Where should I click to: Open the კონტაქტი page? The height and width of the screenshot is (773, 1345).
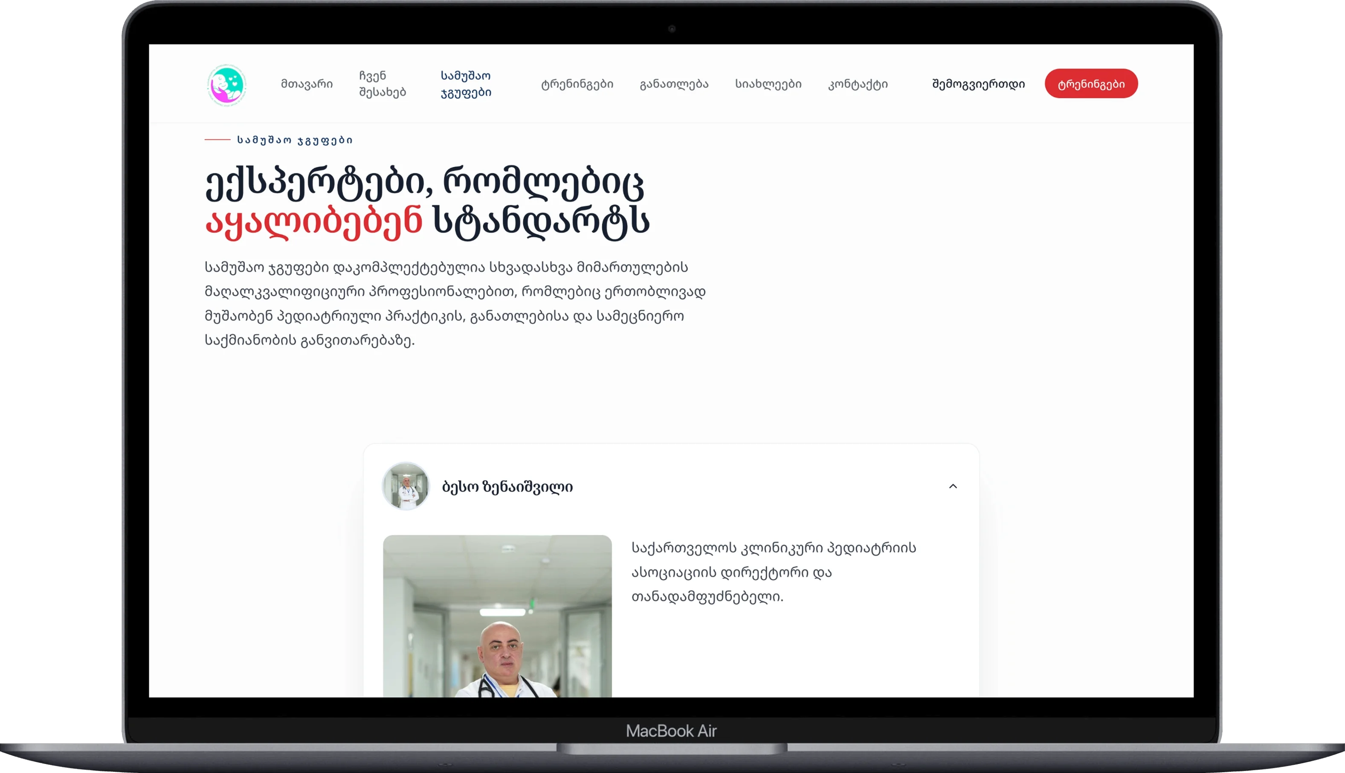(858, 84)
